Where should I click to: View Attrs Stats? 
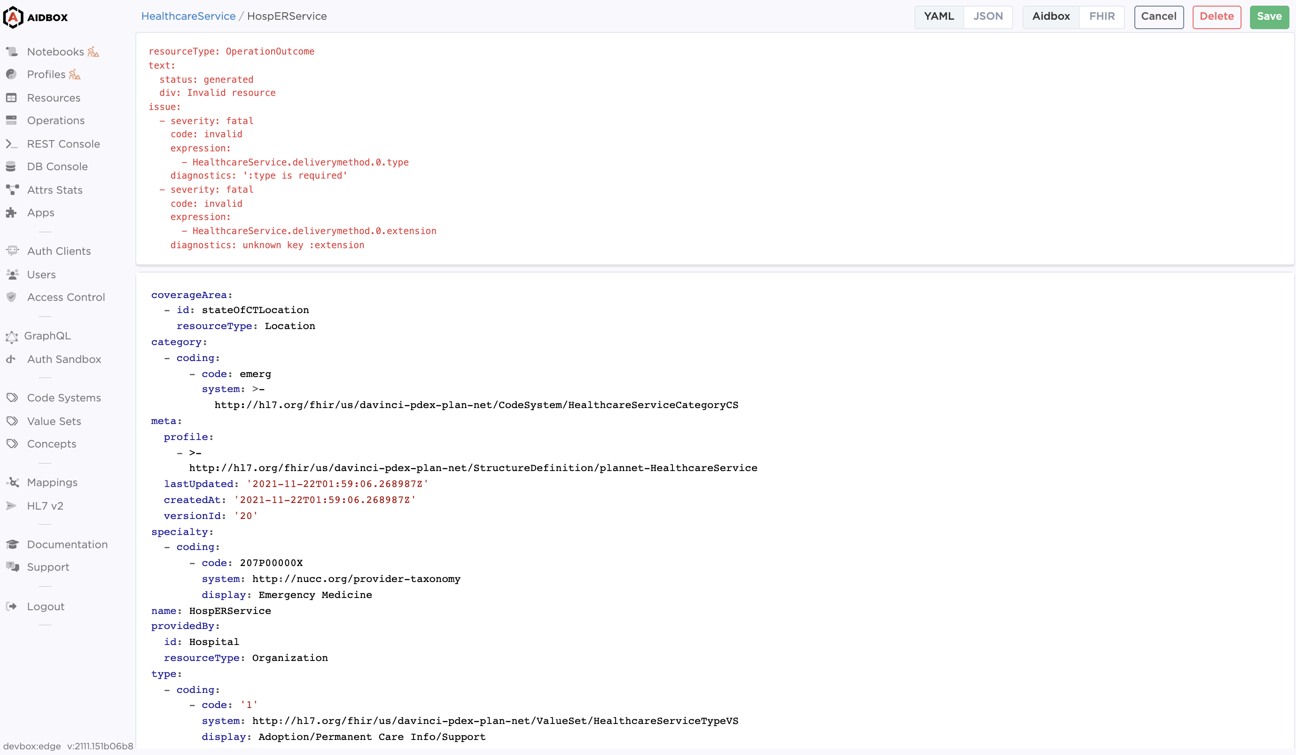pyautogui.click(x=54, y=189)
